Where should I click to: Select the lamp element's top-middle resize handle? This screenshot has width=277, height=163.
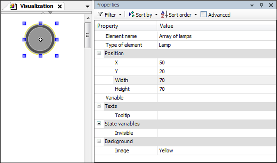pyautogui.click(x=40, y=23)
